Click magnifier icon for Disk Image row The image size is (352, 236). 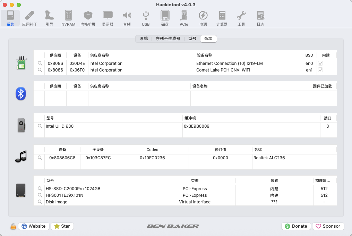40,202
